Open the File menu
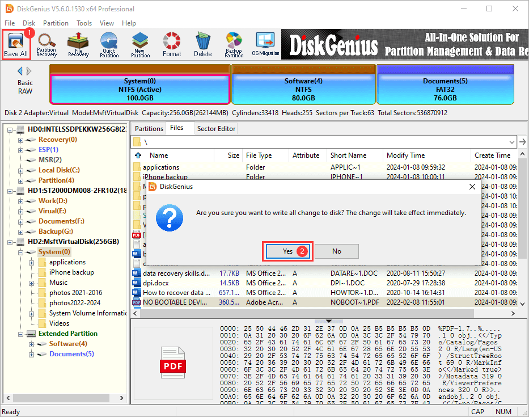Image resolution: width=529 pixels, height=417 pixels. (10, 23)
